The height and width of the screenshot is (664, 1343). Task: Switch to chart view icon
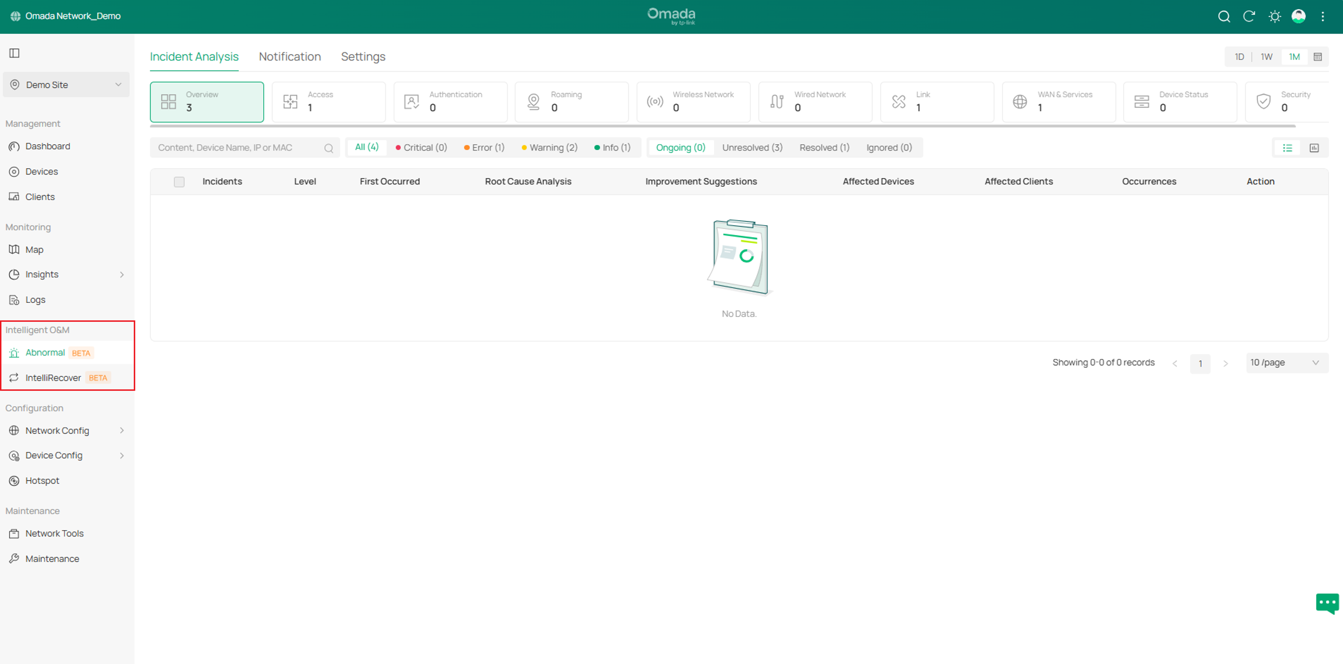click(1314, 148)
